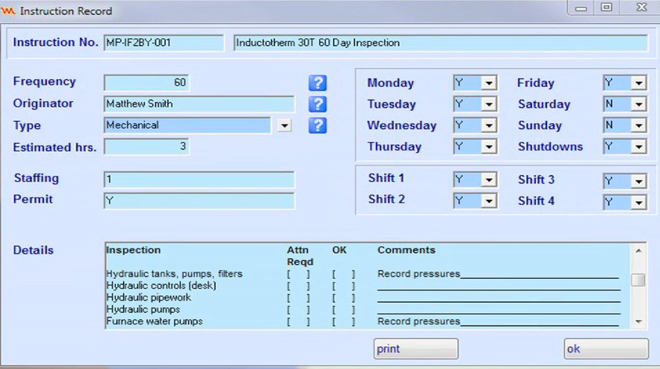
Task: Select the Estimated hrs. field
Action: pyautogui.click(x=146, y=147)
